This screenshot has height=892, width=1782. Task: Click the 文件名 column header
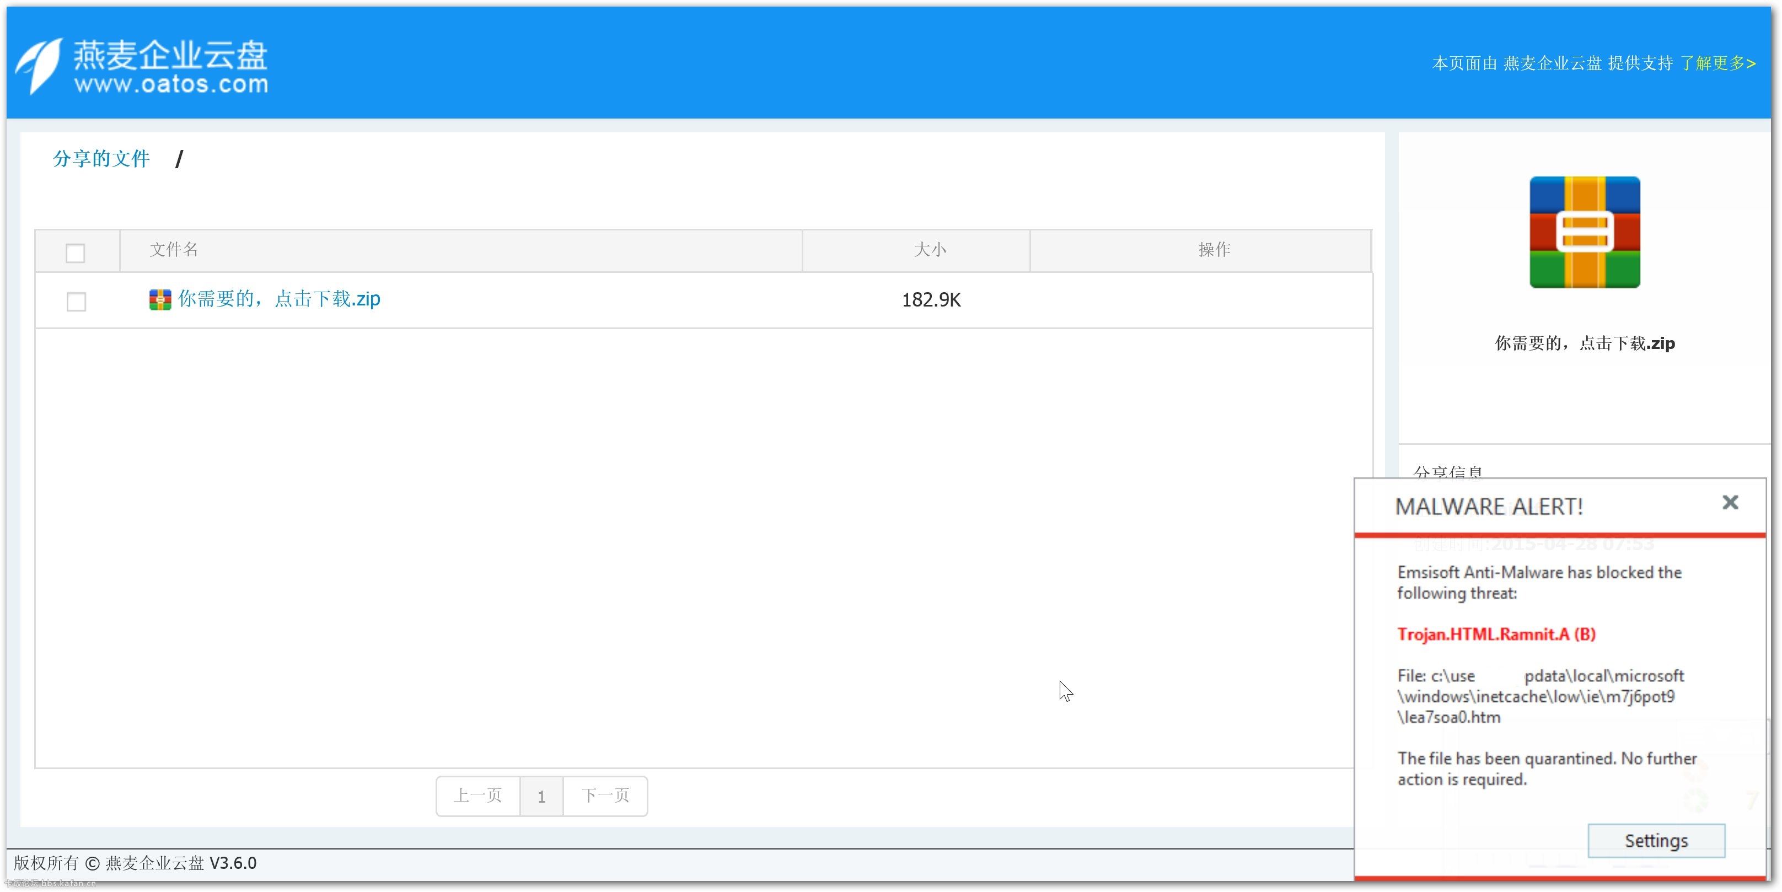tap(174, 250)
